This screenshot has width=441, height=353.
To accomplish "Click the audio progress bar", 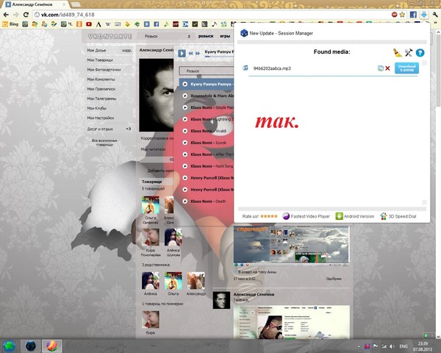I will click(219, 57).
